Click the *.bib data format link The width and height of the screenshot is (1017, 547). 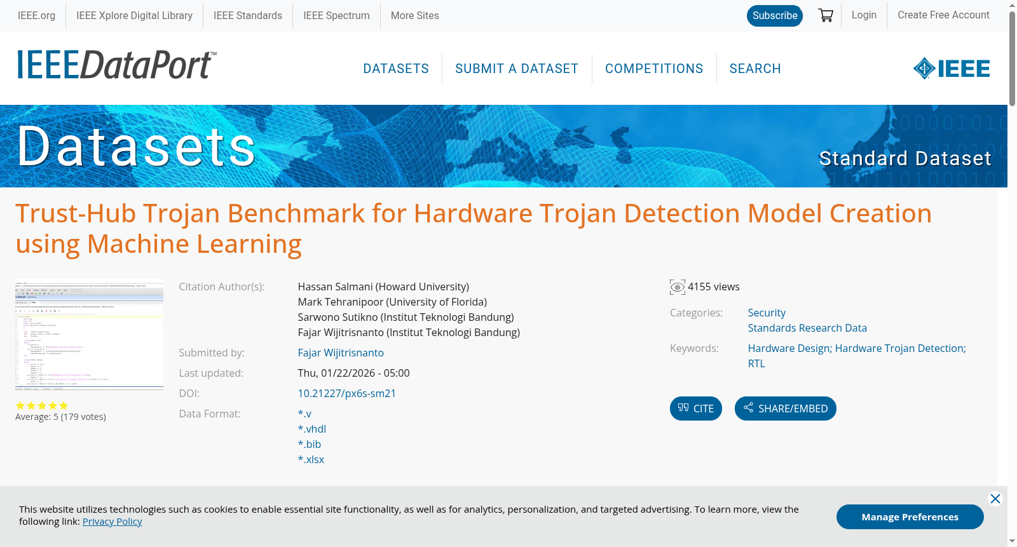310,444
